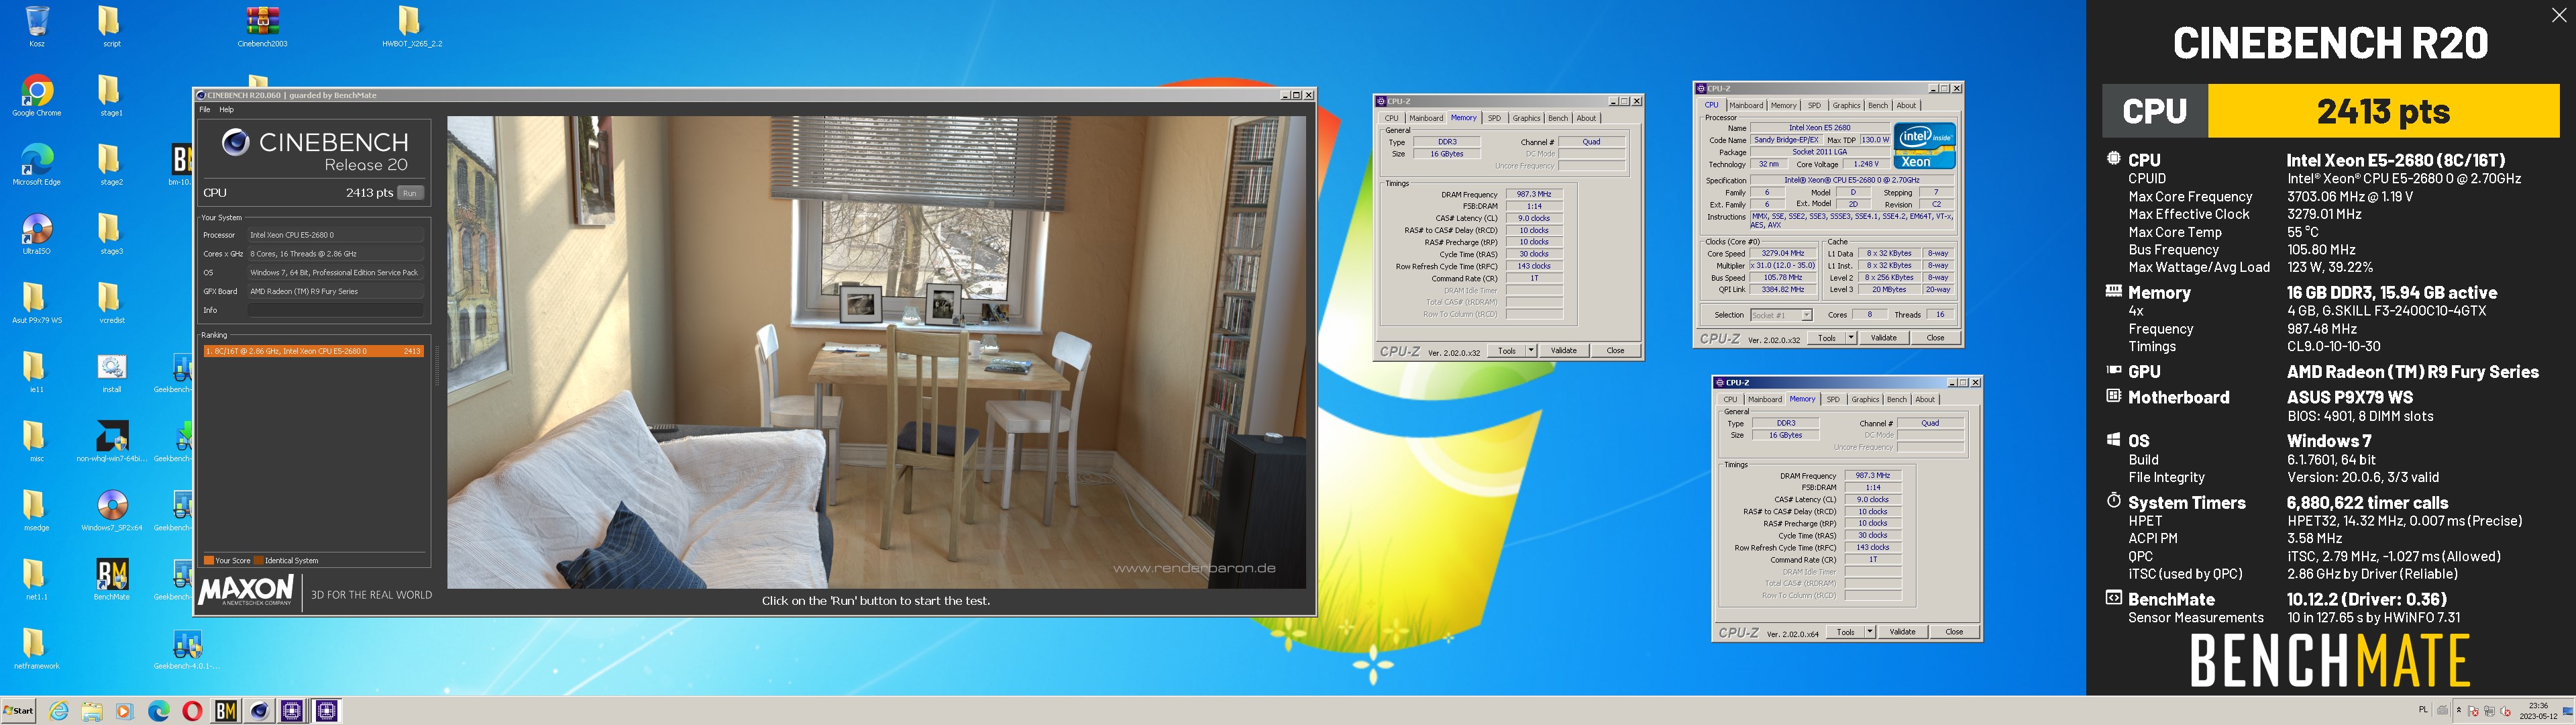Screen dimensions: 2576x725
Task: Expand Tools arrow in CPU-Z Xeon processor window
Action: [x=1850, y=338]
